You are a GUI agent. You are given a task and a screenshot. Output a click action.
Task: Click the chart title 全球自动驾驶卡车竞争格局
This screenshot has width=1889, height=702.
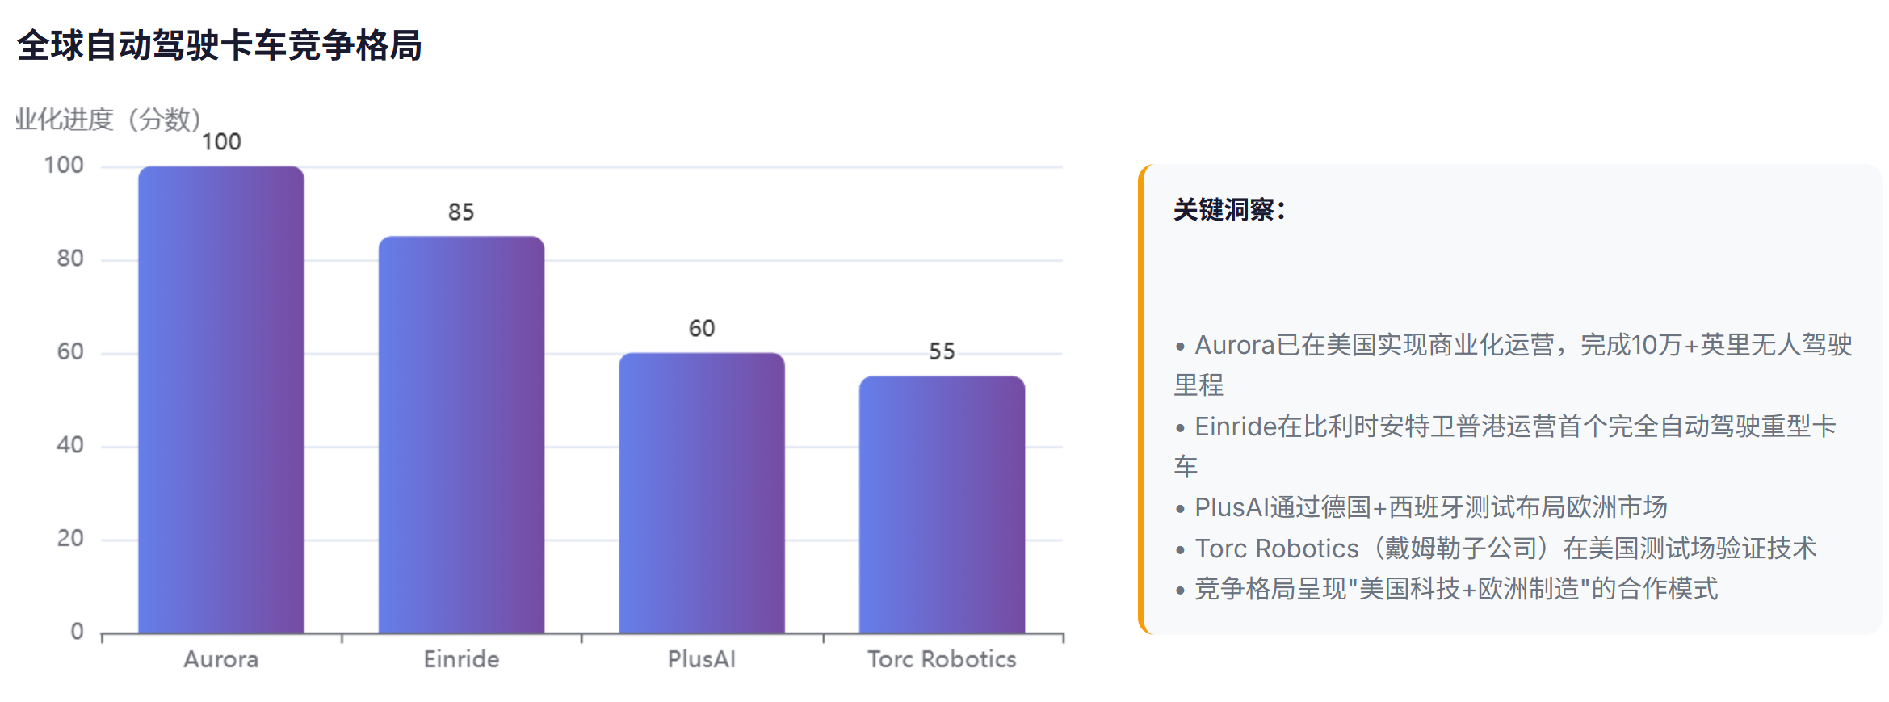219,45
